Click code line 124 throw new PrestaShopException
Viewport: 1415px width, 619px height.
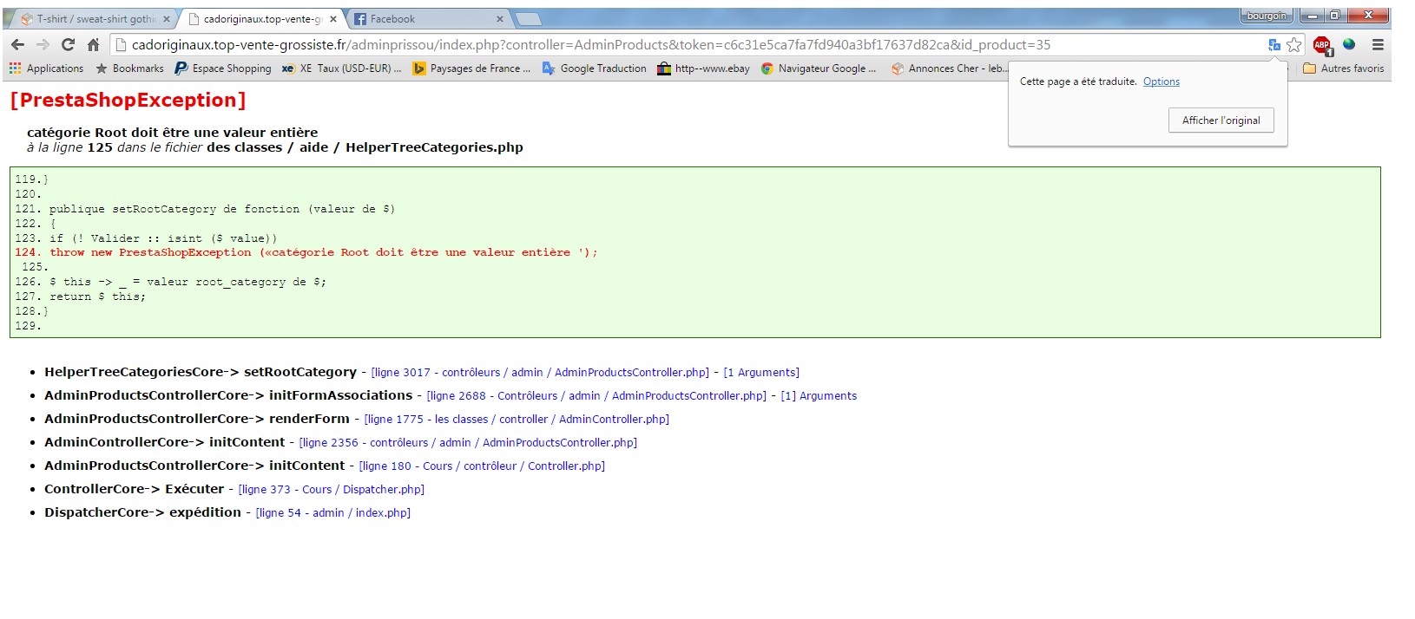pos(306,252)
